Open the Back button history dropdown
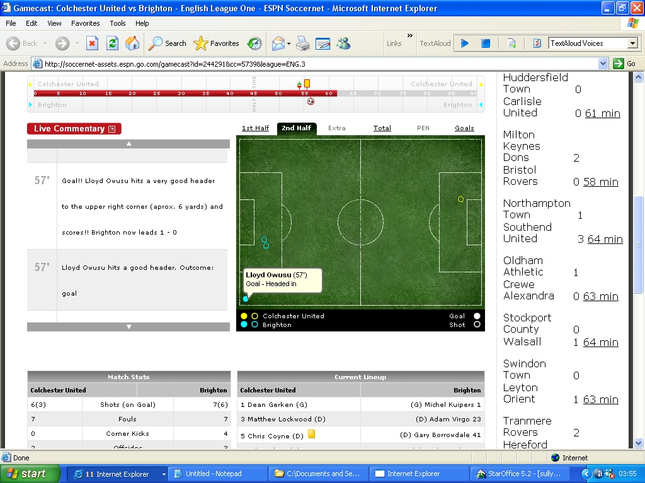Viewport: 645px width, 483px height. (45, 43)
